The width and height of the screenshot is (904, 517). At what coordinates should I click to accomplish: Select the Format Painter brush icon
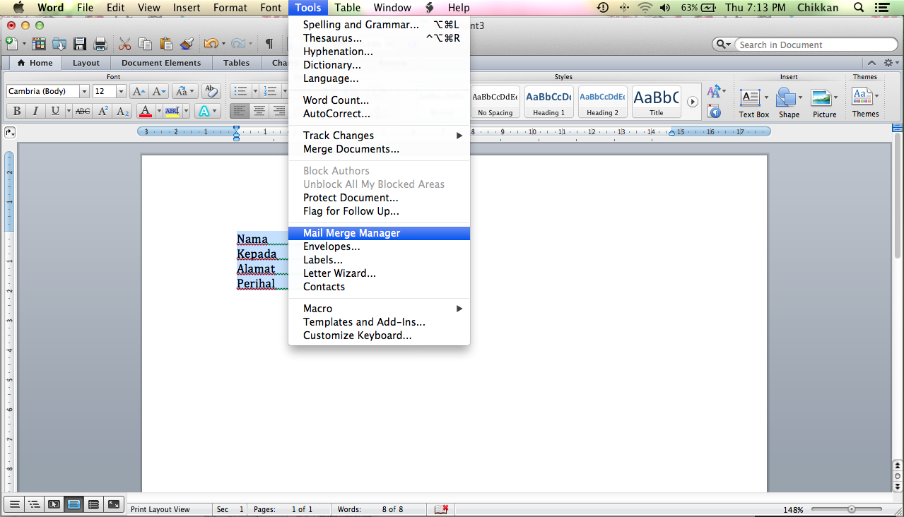[187, 43]
